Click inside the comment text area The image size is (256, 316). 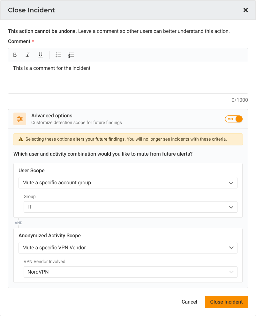(x=128, y=78)
